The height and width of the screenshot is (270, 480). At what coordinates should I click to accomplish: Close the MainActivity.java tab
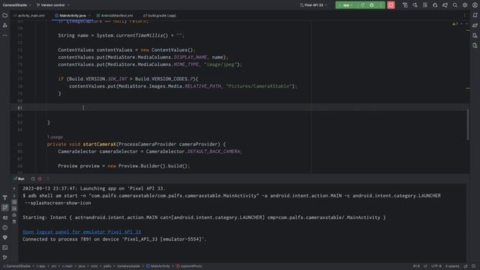click(x=89, y=16)
